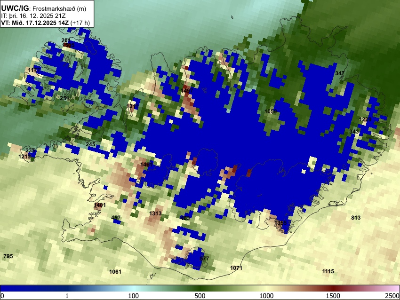Click the 100 label on the color scale
This screenshot has height=300, width=400.
click(x=133, y=296)
